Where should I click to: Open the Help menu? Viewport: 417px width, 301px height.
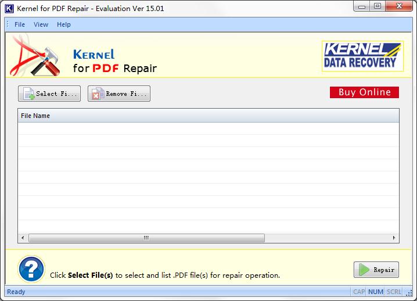[x=64, y=24]
